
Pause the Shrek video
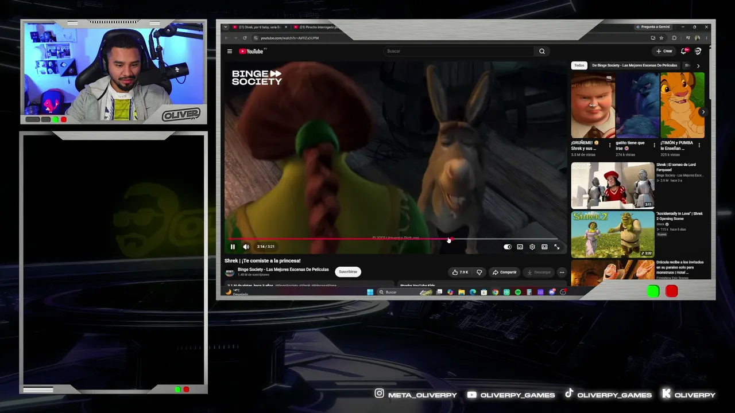[233, 247]
